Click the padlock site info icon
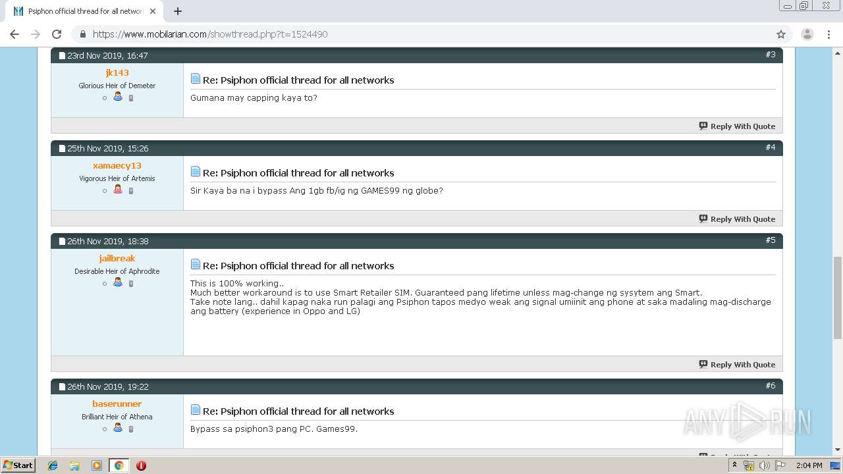 [82, 34]
